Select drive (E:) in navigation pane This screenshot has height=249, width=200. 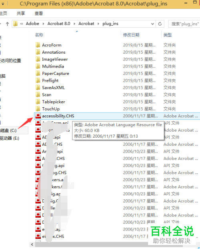coord(10,138)
